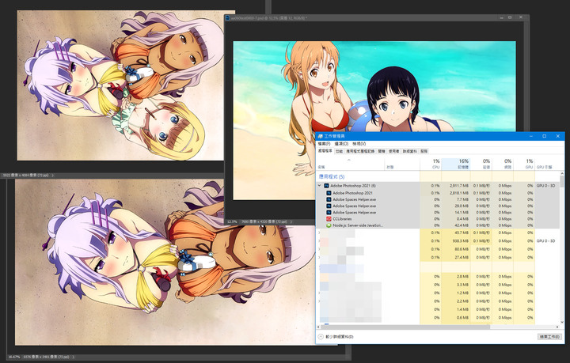Click the green Node.js process icon

pyautogui.click(x=329, y=225)
